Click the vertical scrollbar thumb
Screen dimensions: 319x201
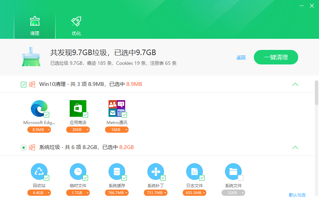pos(316,93)
